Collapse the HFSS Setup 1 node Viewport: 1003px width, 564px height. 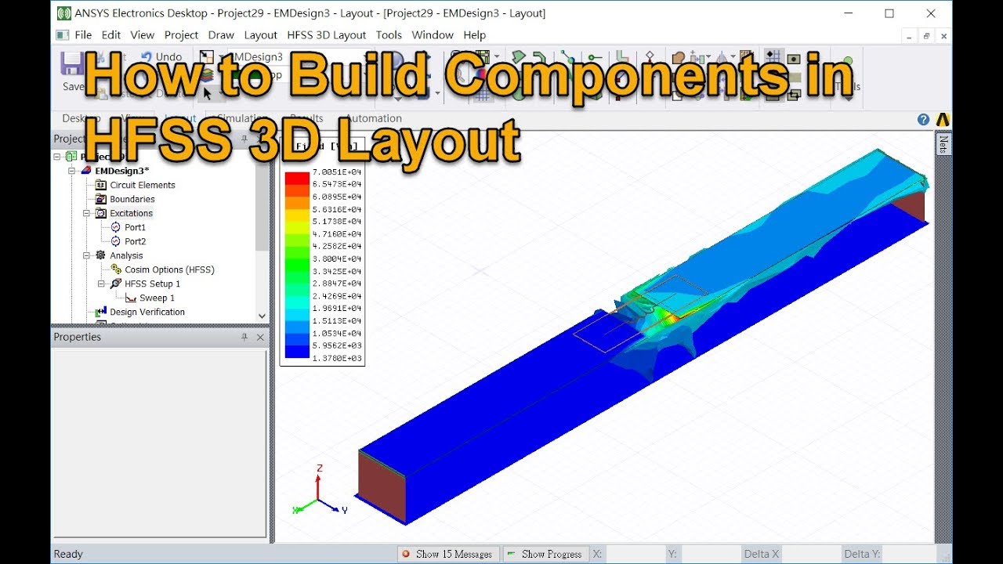102,284
